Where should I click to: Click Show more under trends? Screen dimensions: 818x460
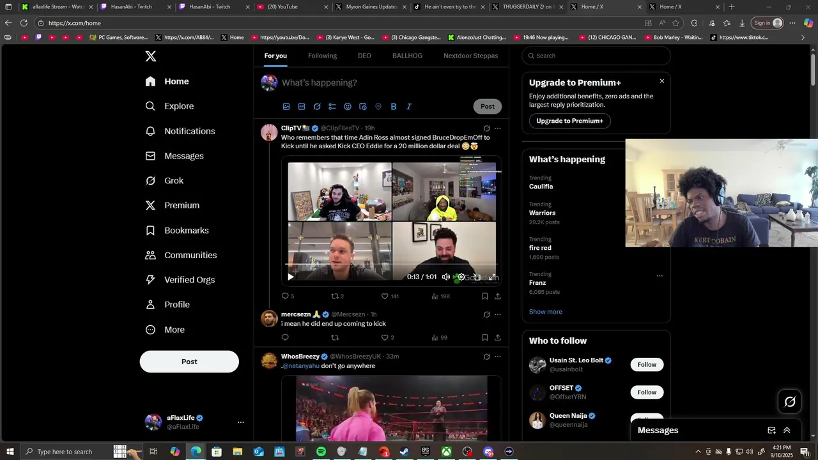click(x=546, y=312)
